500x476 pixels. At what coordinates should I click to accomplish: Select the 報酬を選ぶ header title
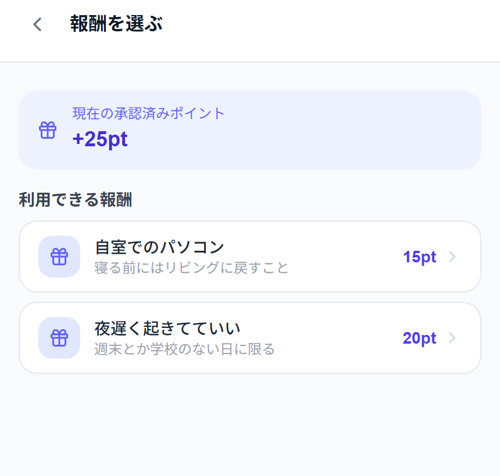click(115, 24)
